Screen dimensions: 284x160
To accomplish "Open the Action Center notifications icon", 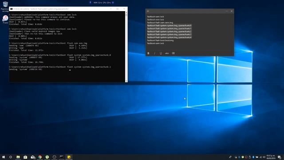I will (x=279, y=157).
